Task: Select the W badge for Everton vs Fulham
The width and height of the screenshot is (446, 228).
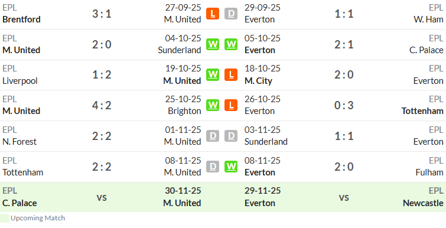Action: click(231, 167)
